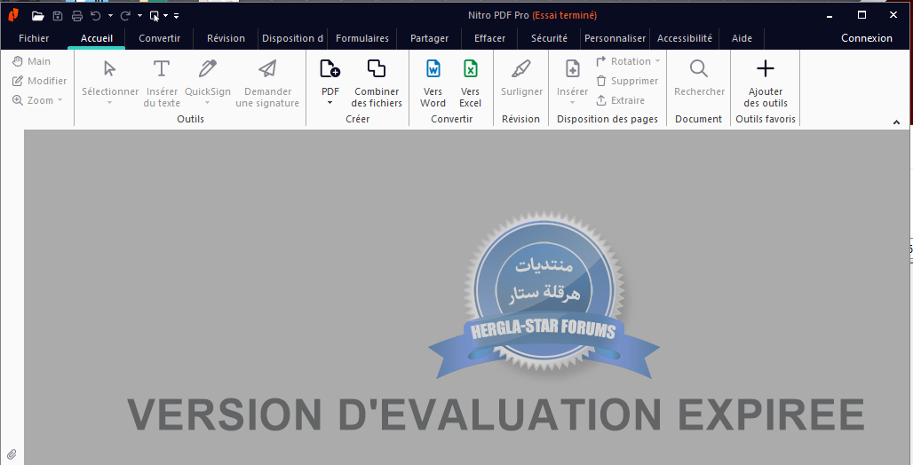Switch to the Convertir tab

click(x=160, y=38)
